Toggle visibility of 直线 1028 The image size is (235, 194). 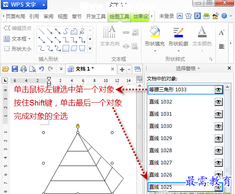point(218,151)
